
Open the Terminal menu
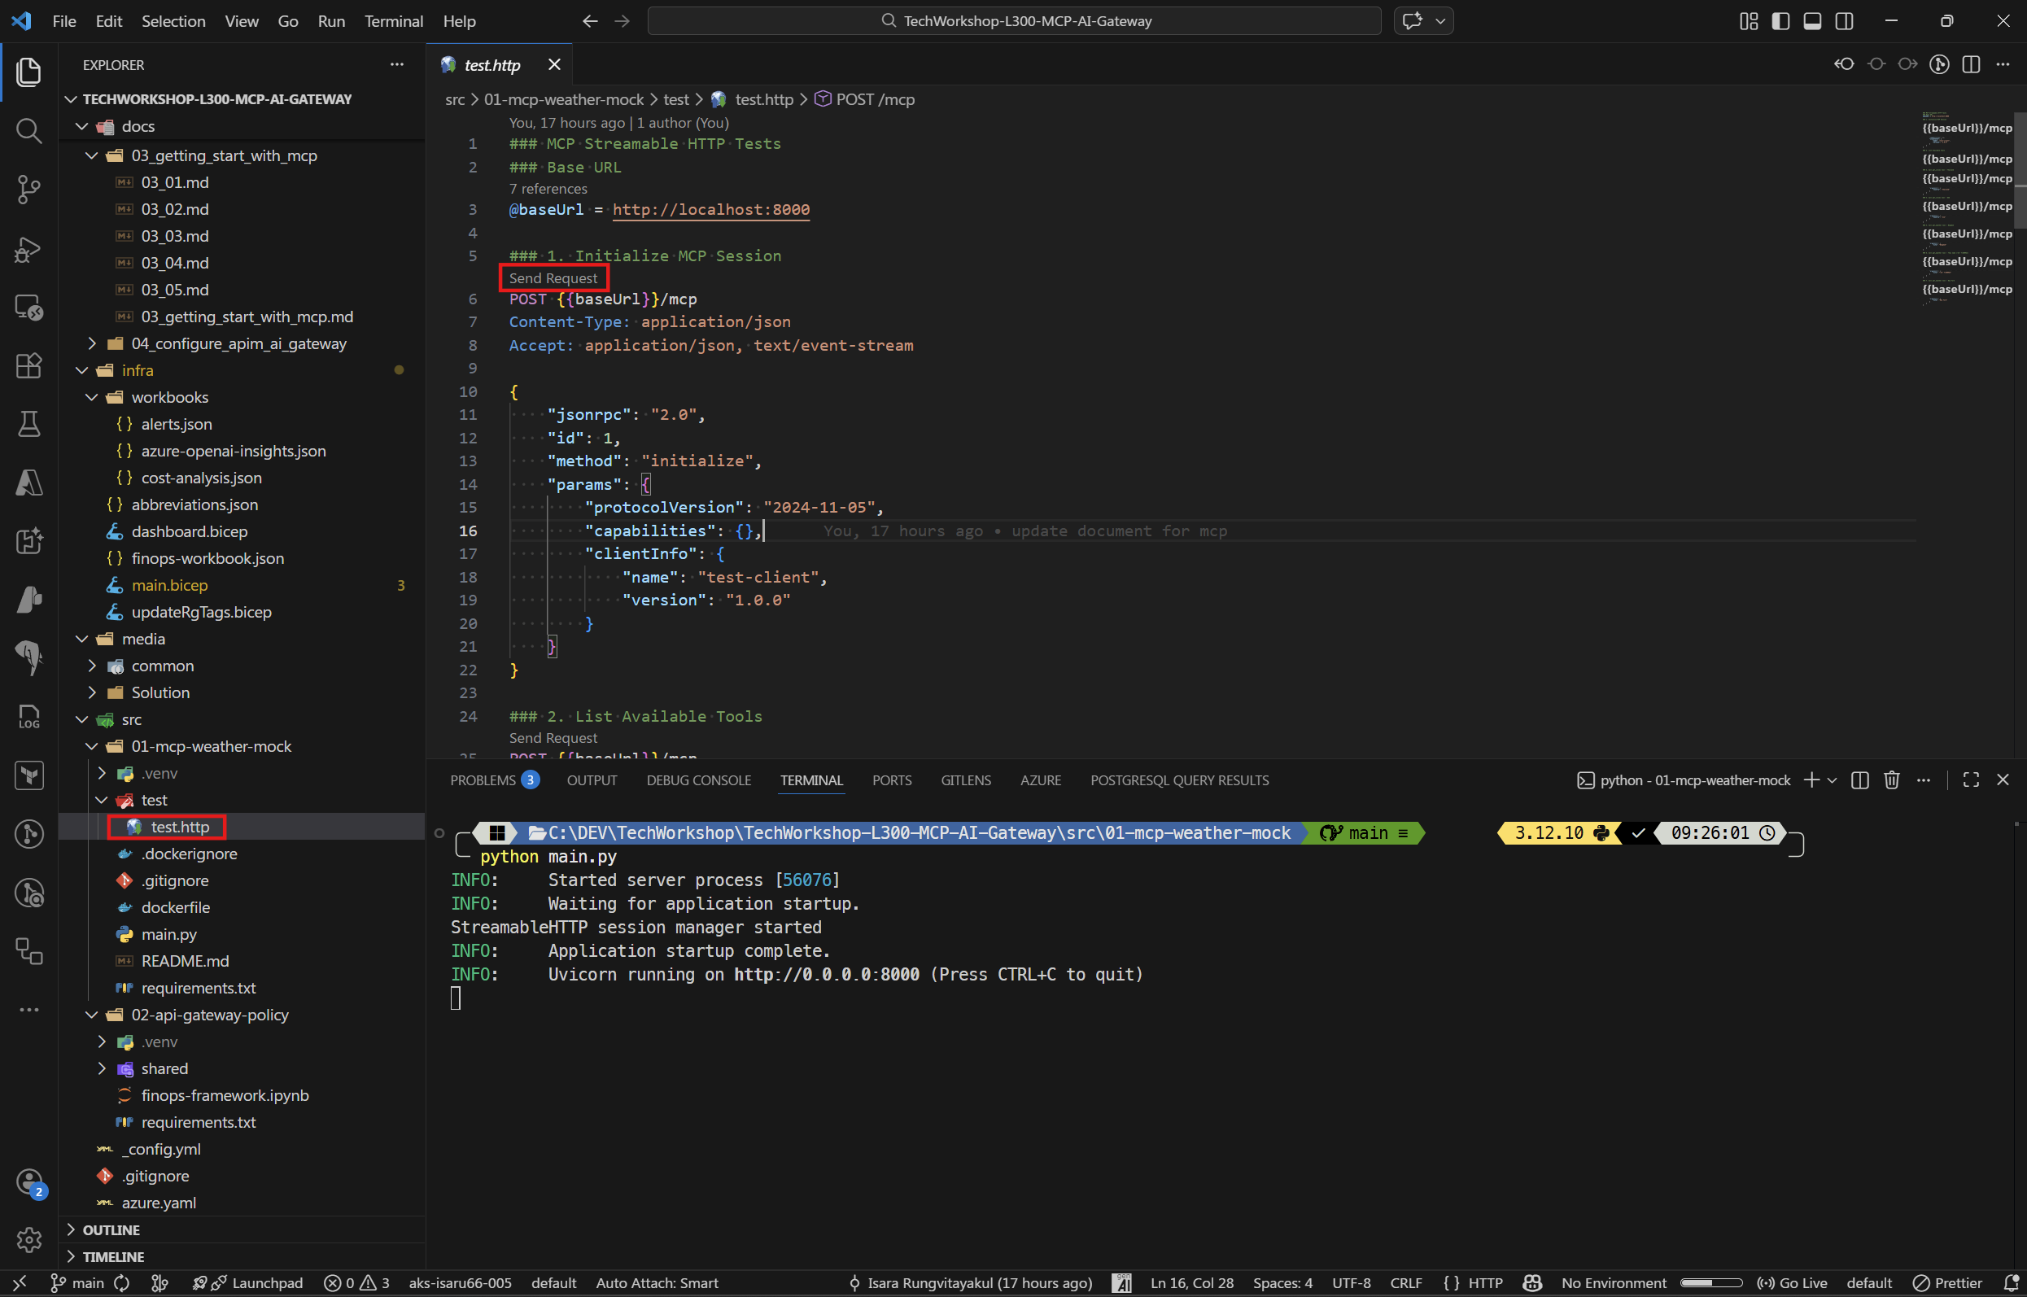tap(393, 21)
